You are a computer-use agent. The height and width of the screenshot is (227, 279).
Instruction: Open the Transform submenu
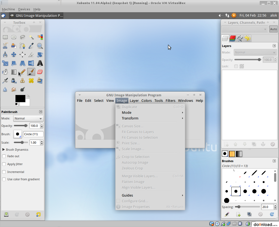[x=150, y=118]
